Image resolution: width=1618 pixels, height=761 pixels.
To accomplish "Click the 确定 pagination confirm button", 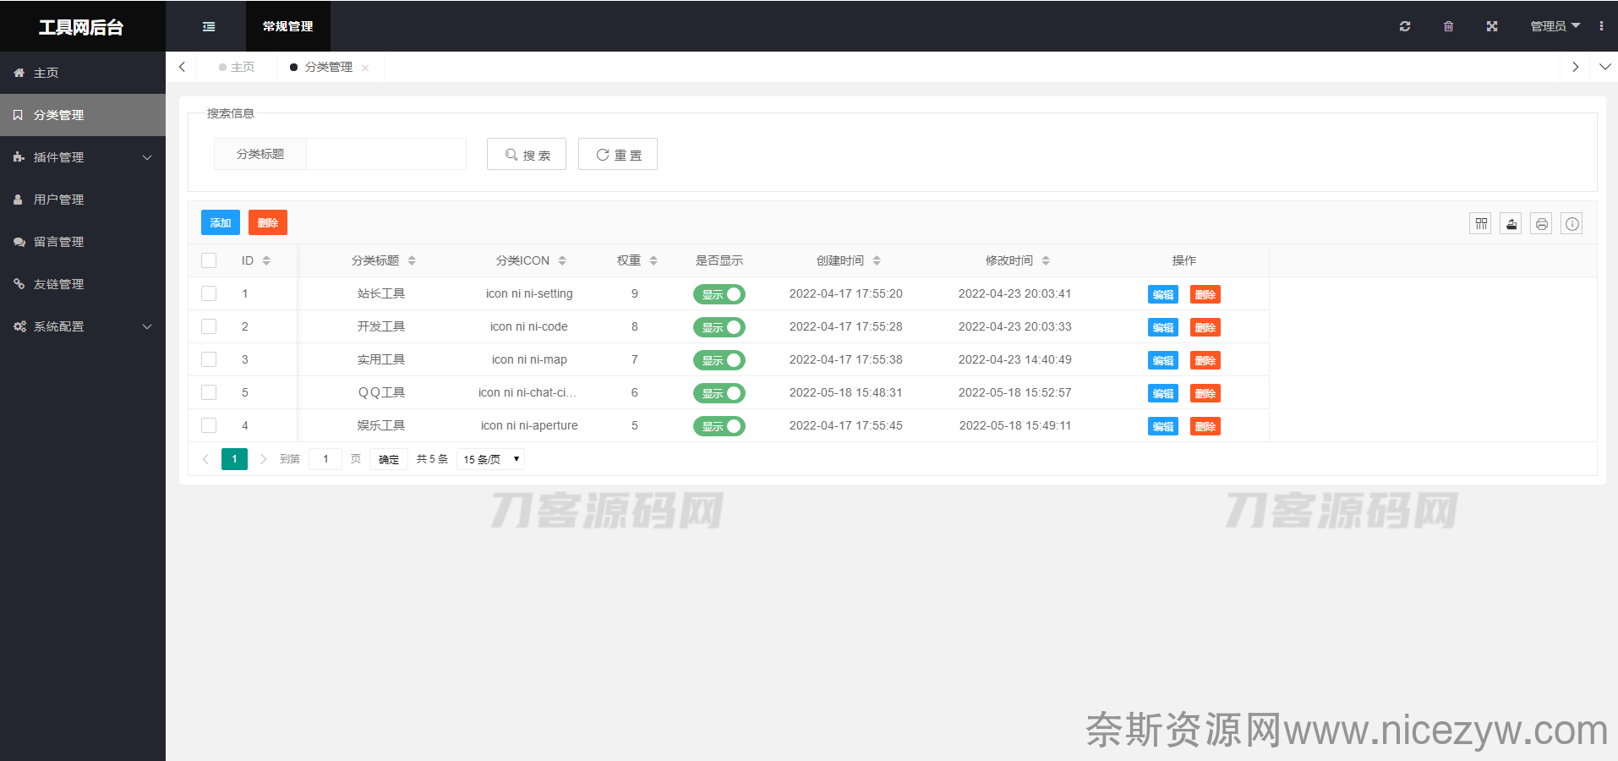I will (x=389, y=459).
